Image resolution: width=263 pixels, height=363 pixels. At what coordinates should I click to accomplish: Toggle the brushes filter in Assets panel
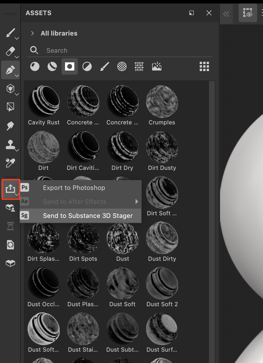click(x=105, y=66)
